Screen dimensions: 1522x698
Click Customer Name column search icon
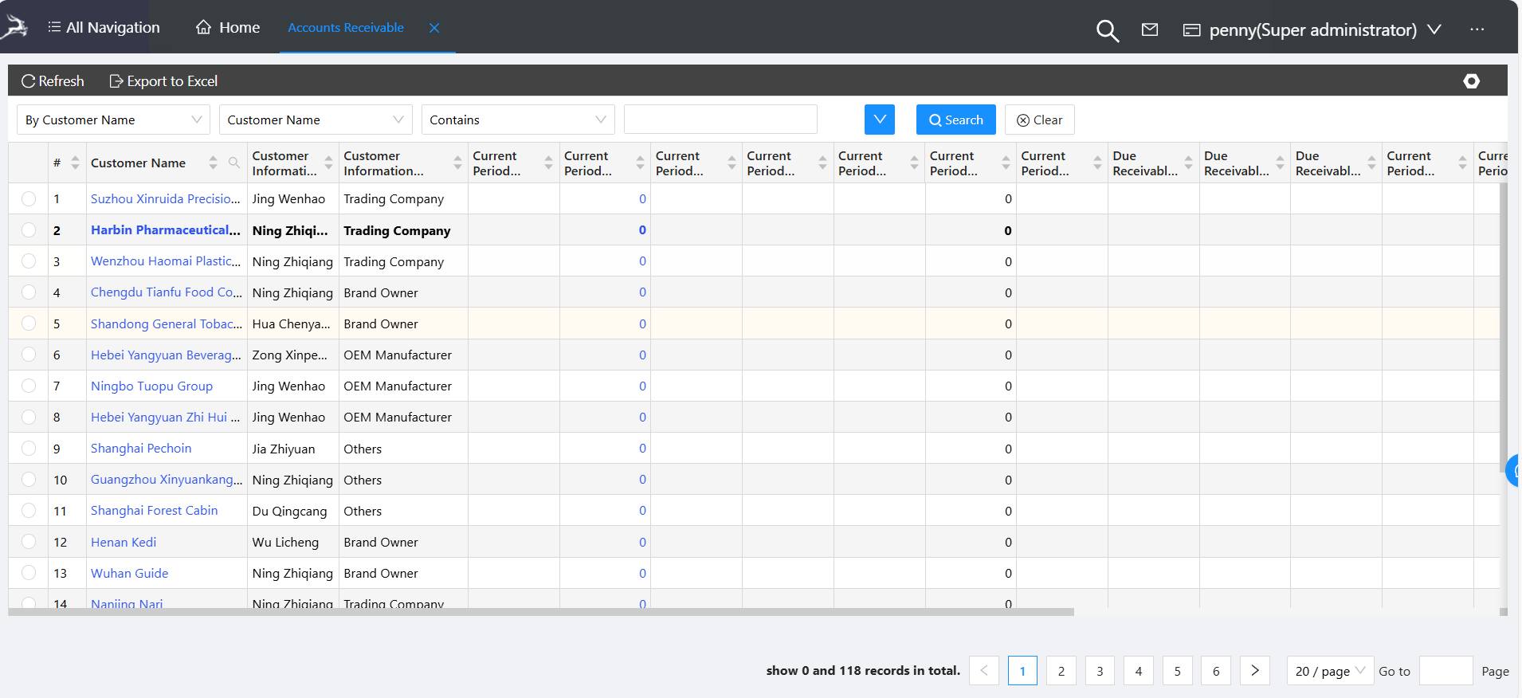click(233, 163)
